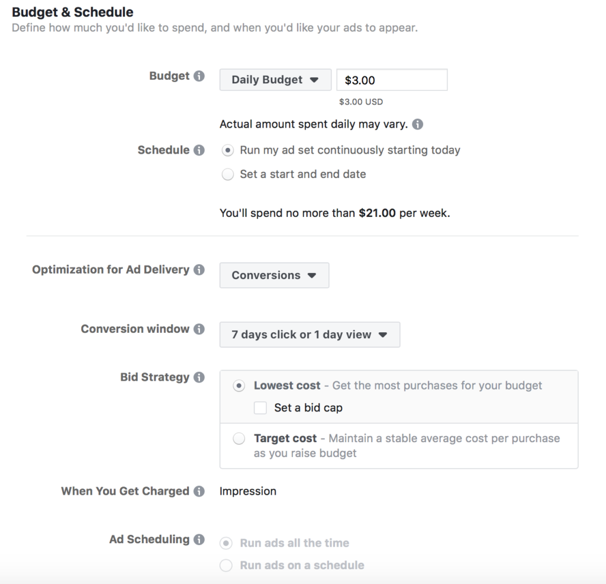This screenshot has height=584, width=606.
Task: Click the info icon next to Budget
Action: 199,76
